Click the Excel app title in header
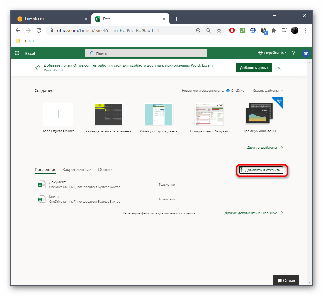323x296 pixels. point(30,53)
